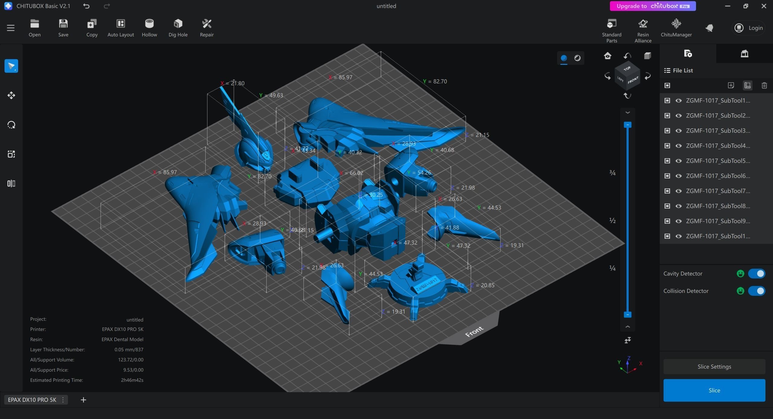Select solid shading render mode

564,58
